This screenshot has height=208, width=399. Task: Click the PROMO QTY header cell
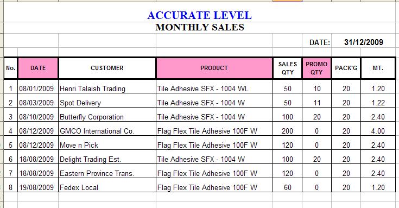coord(316,68)
